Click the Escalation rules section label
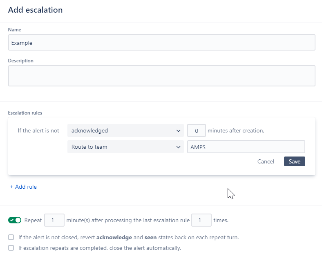 [25, 113]
